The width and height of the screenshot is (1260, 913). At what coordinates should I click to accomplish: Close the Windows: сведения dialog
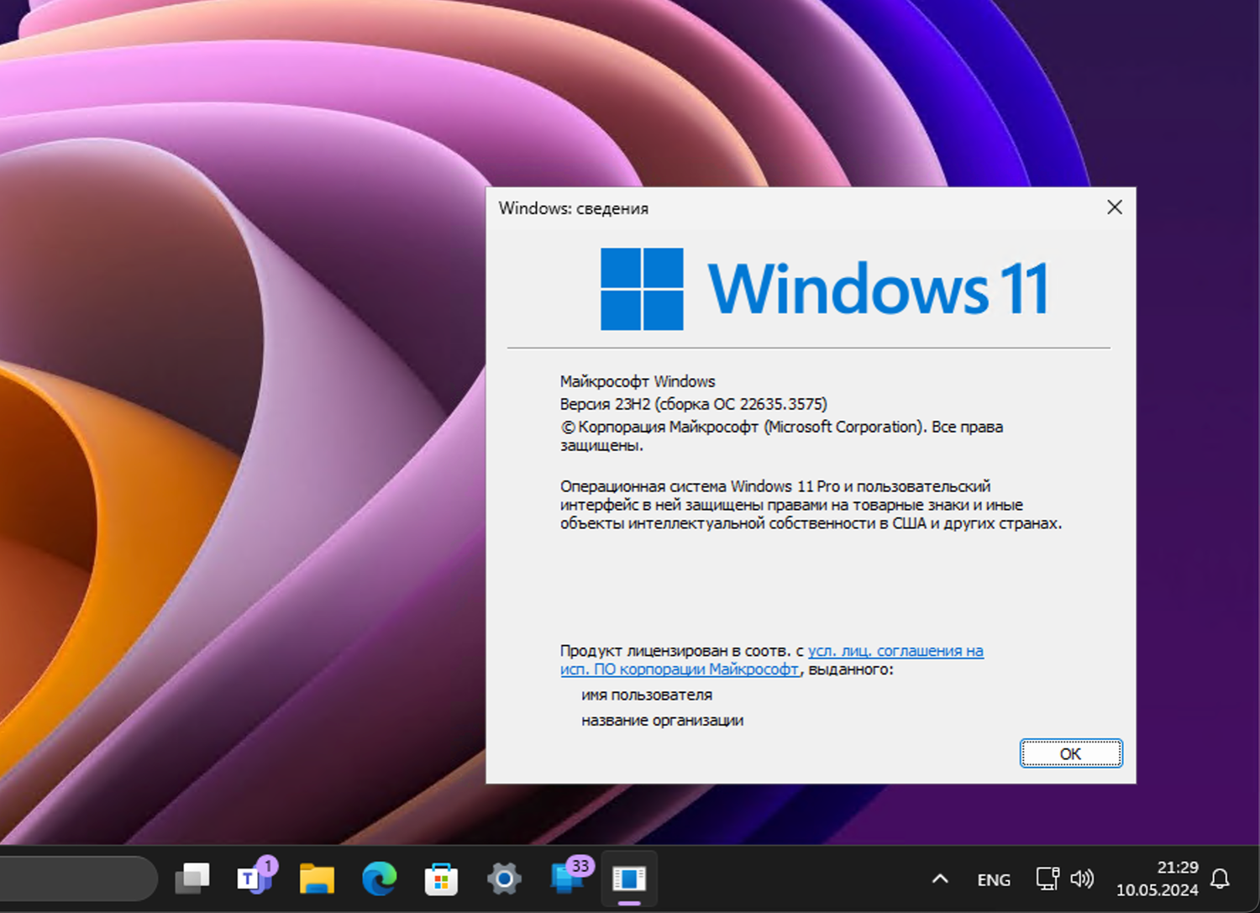click(x=1114, y=207)
